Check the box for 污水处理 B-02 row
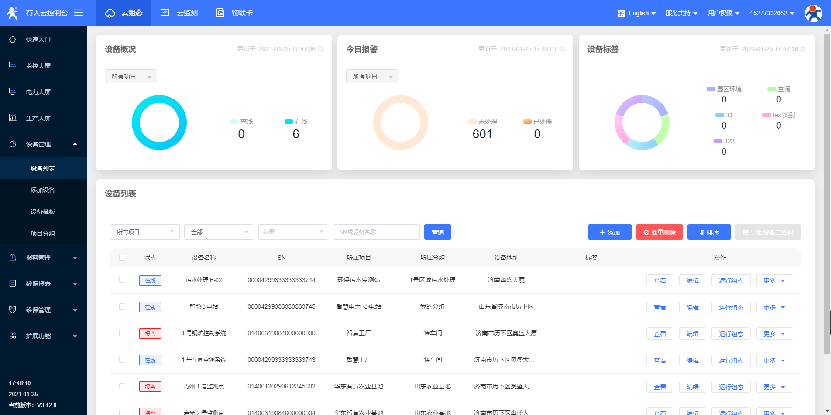 click(122, 280)
